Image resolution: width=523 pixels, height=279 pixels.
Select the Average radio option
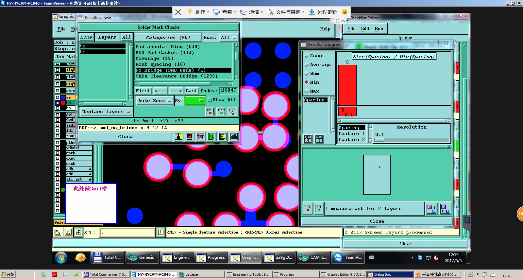[x=307, y=65]
